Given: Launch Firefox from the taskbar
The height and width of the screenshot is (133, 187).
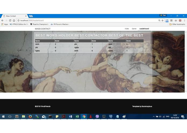Looking at the screenshot, I should coord(30,116).
